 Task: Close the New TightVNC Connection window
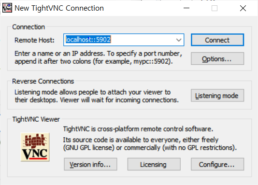click(x=243, y=8)
